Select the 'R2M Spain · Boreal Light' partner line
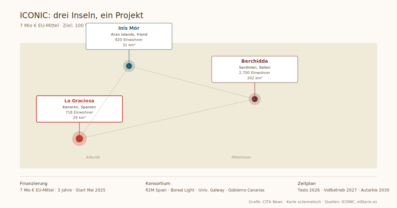397x208 pixels. pos(170,190)
